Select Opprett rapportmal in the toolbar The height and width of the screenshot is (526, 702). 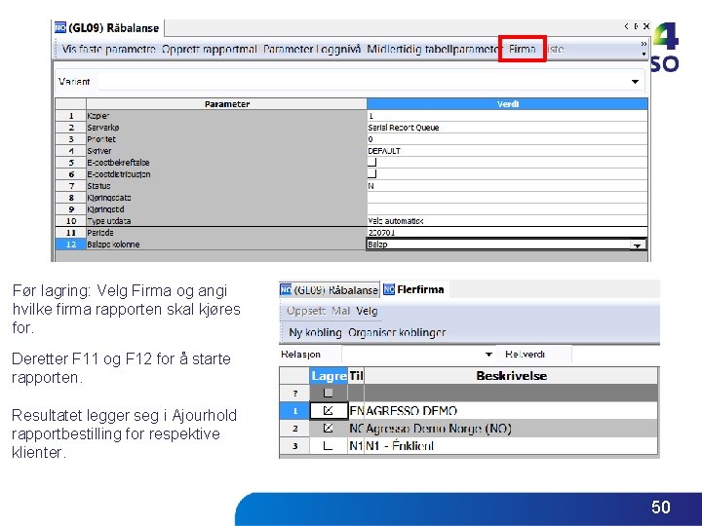click(209, 49)
